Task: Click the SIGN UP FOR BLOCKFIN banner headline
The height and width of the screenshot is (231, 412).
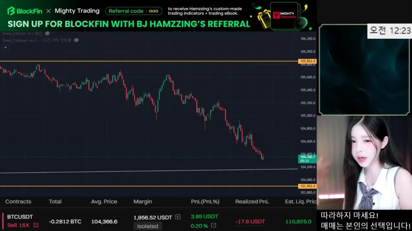Action: (x=129, y=24)
